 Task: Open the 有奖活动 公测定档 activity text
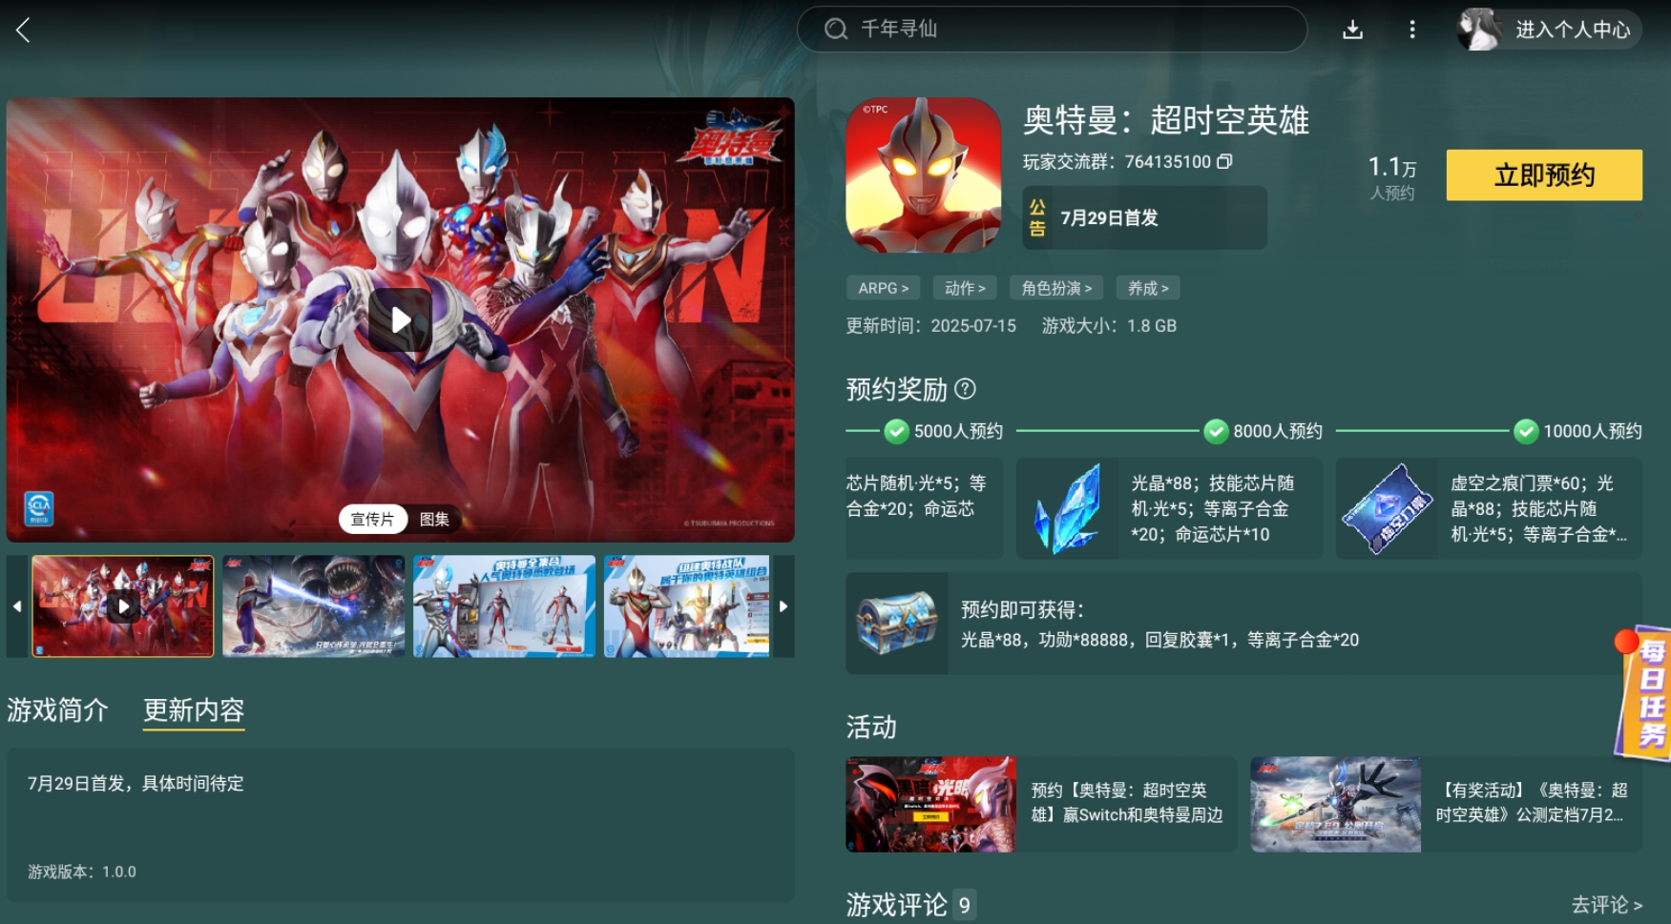pyautogui.click(x=1532, y=803)
